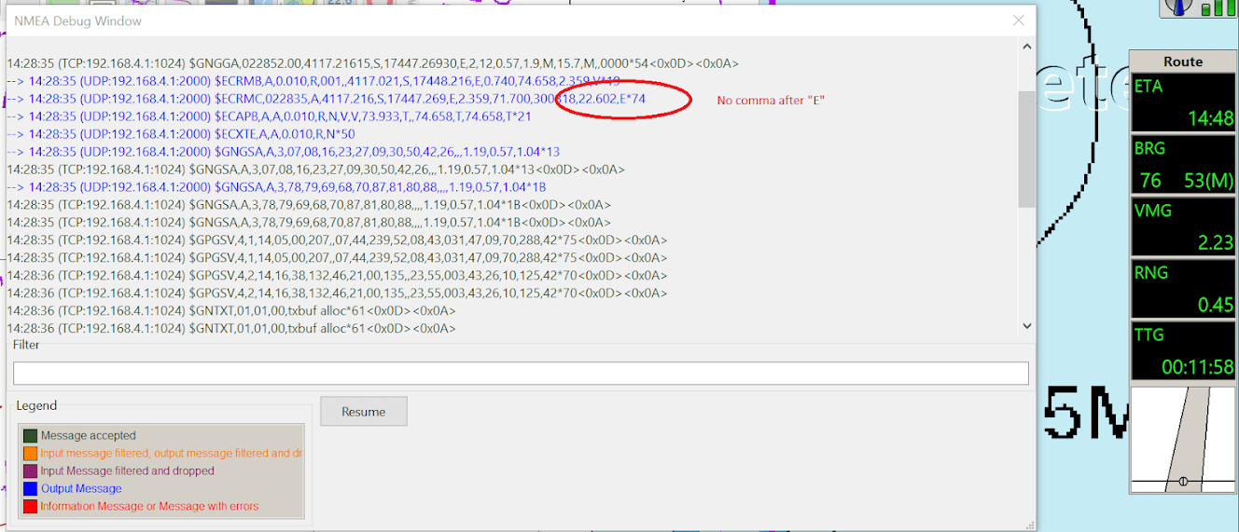Click the TTG time-to-go tile
The height and width of the screenshot is (532, 1239).
pyautogui.click(x=1182, y=350)
